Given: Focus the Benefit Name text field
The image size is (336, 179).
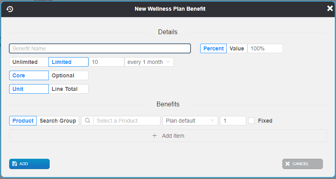Looking at the screenshot, I should [100, 48].
